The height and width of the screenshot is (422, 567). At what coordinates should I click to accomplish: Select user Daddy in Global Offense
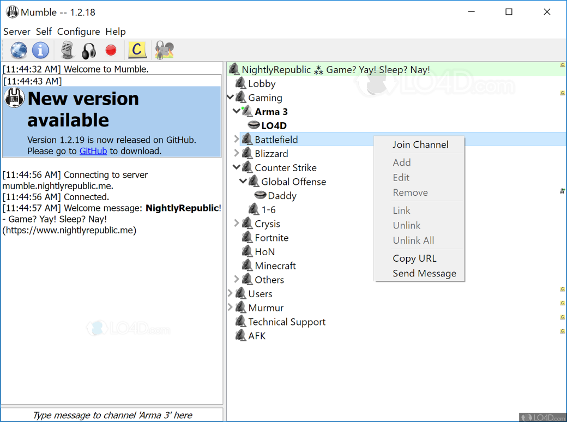tap(282, 196)
